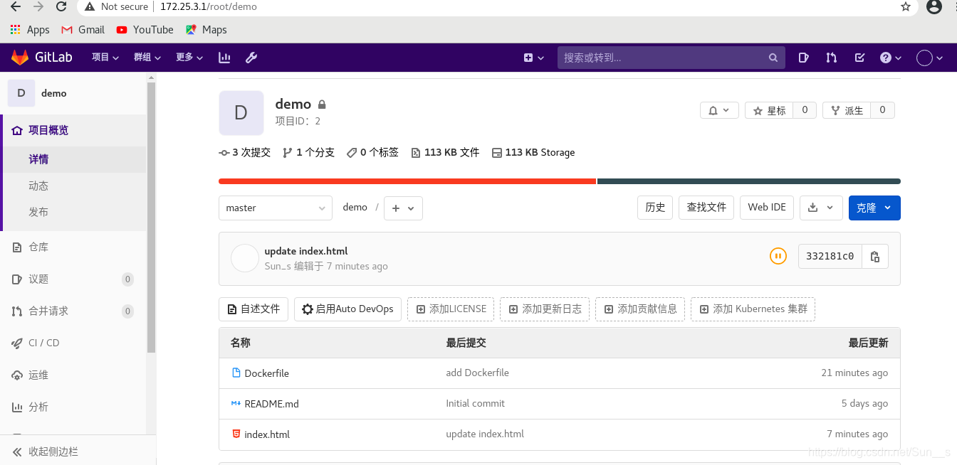Image resolution: width=957 pixels, height=465 pixels.
Task: Open the 项目 menu in navbar
Action: click(105, 58)
